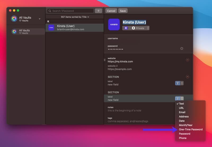This screenshot has height=147, width=212.
Task: Click the large Kinsta logo icon
Action: coord(114,24)
